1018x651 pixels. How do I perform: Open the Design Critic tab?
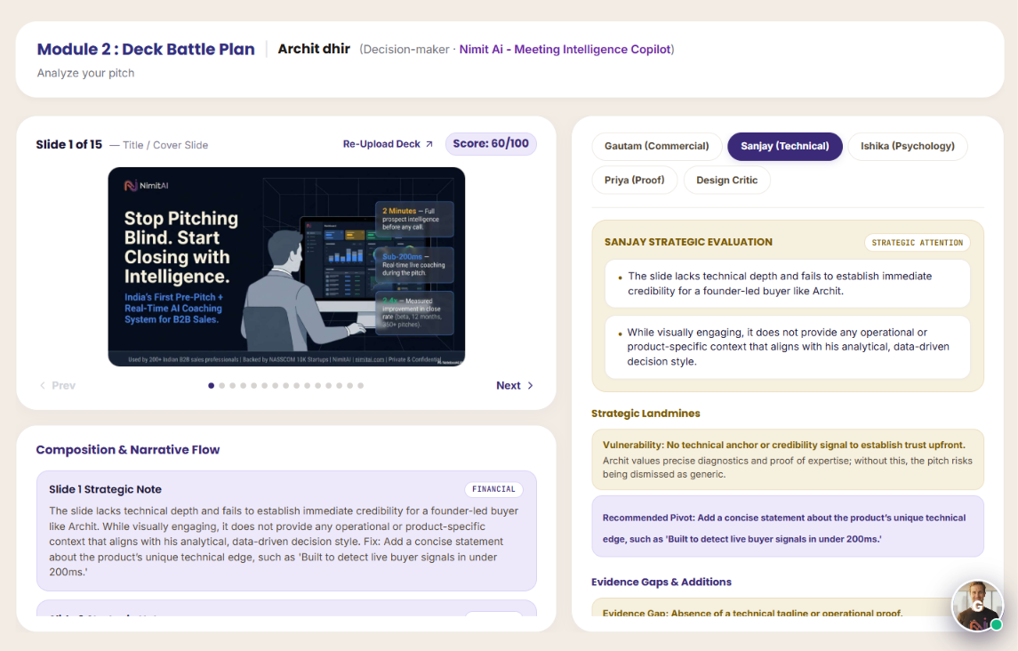point(726,180)
